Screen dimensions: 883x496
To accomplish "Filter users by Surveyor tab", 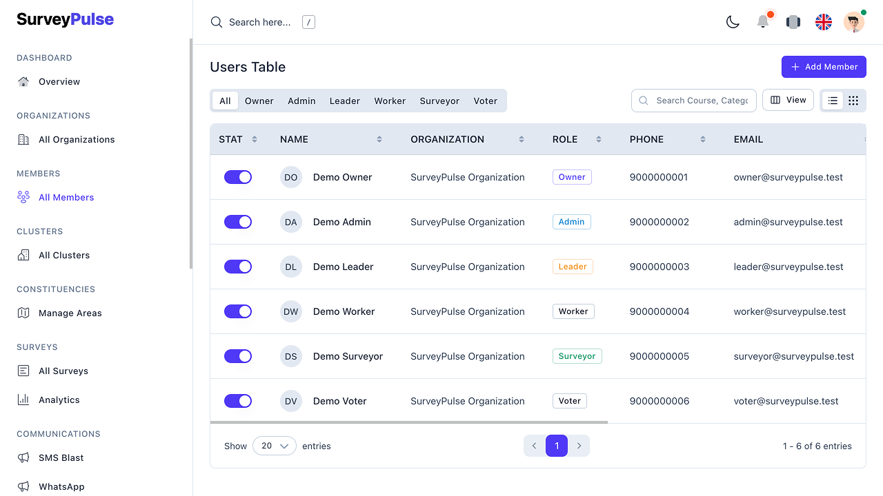I will (439, 101).
